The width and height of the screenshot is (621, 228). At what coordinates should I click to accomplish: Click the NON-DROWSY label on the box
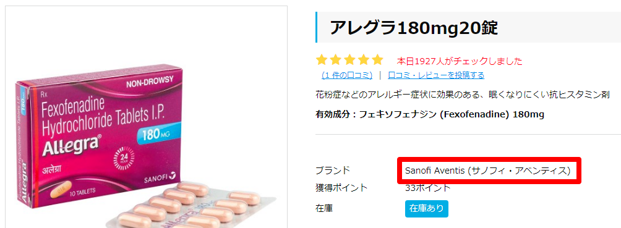[150, 83]
